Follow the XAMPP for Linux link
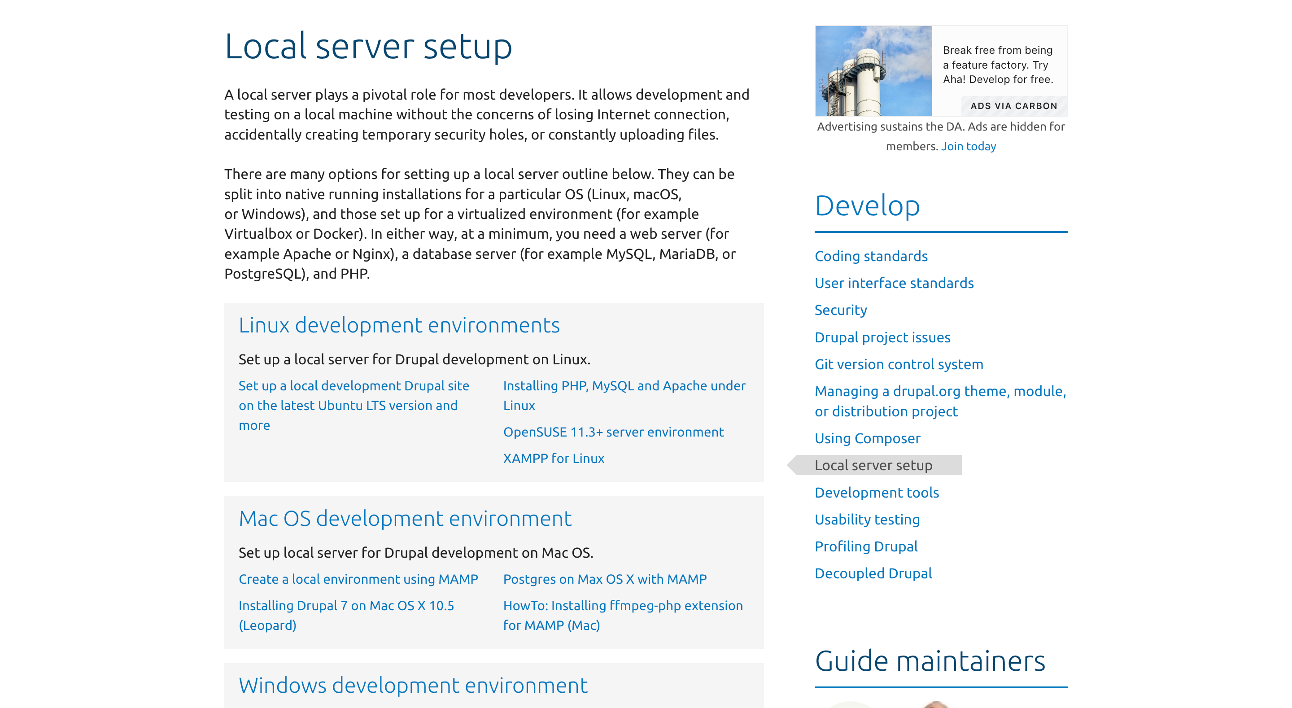This screenshot has height=708, width=1292. click(x=553, y=459)
